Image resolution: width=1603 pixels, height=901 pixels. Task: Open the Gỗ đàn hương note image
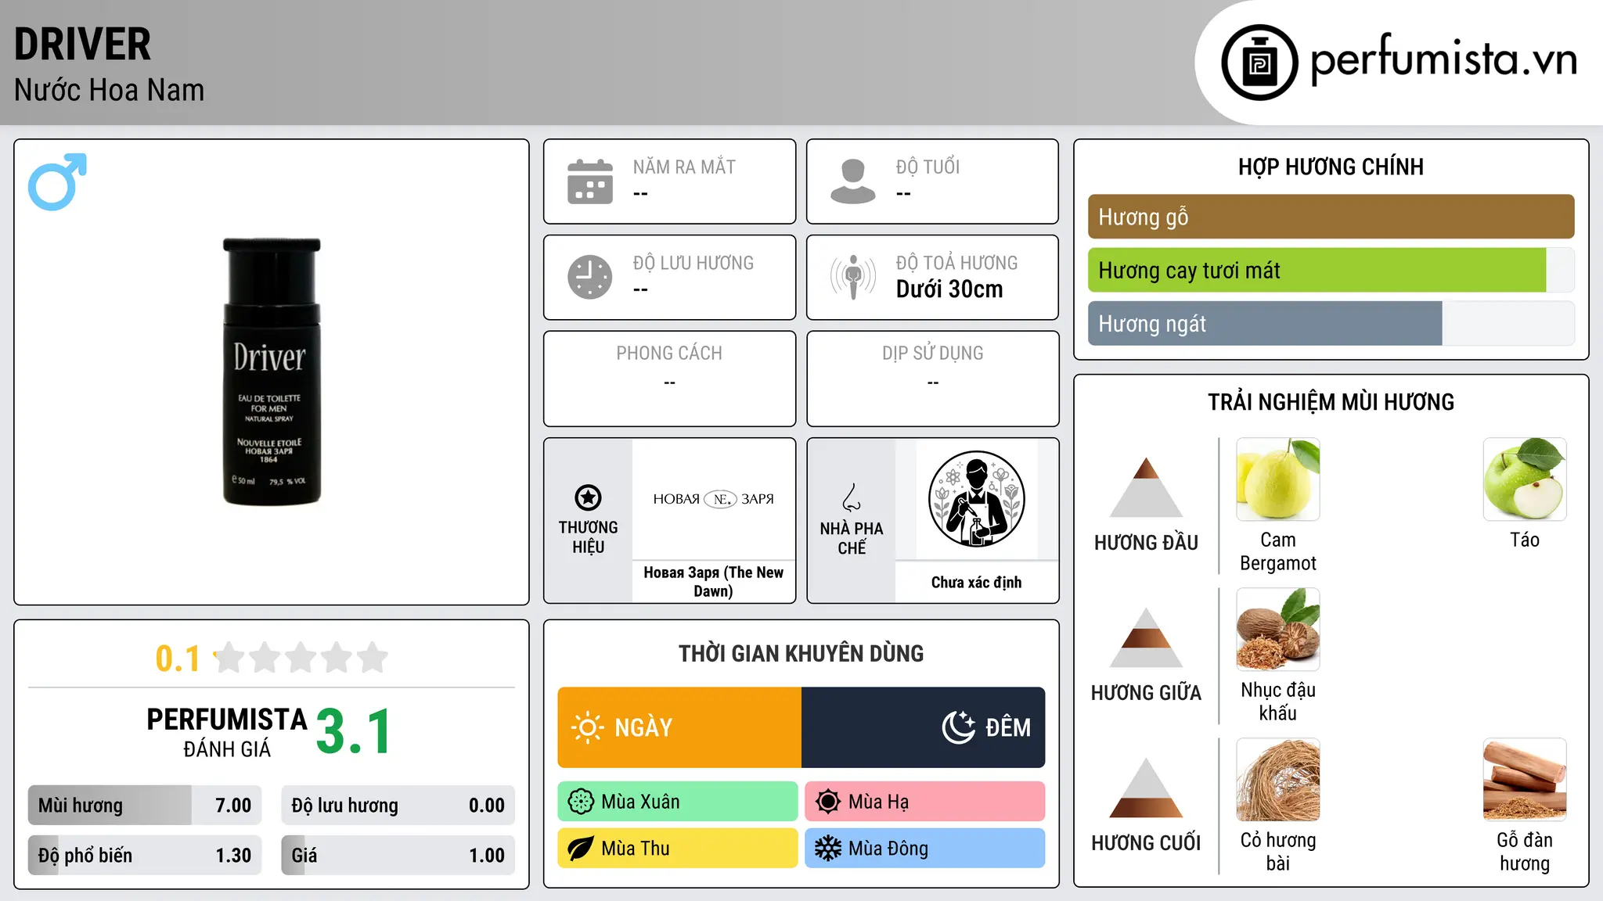[x=1525, y=780]
